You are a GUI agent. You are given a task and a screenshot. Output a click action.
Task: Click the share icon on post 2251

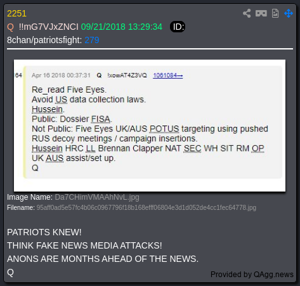tap(247, 13)
